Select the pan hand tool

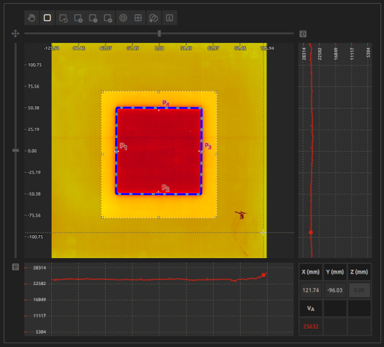31,18
